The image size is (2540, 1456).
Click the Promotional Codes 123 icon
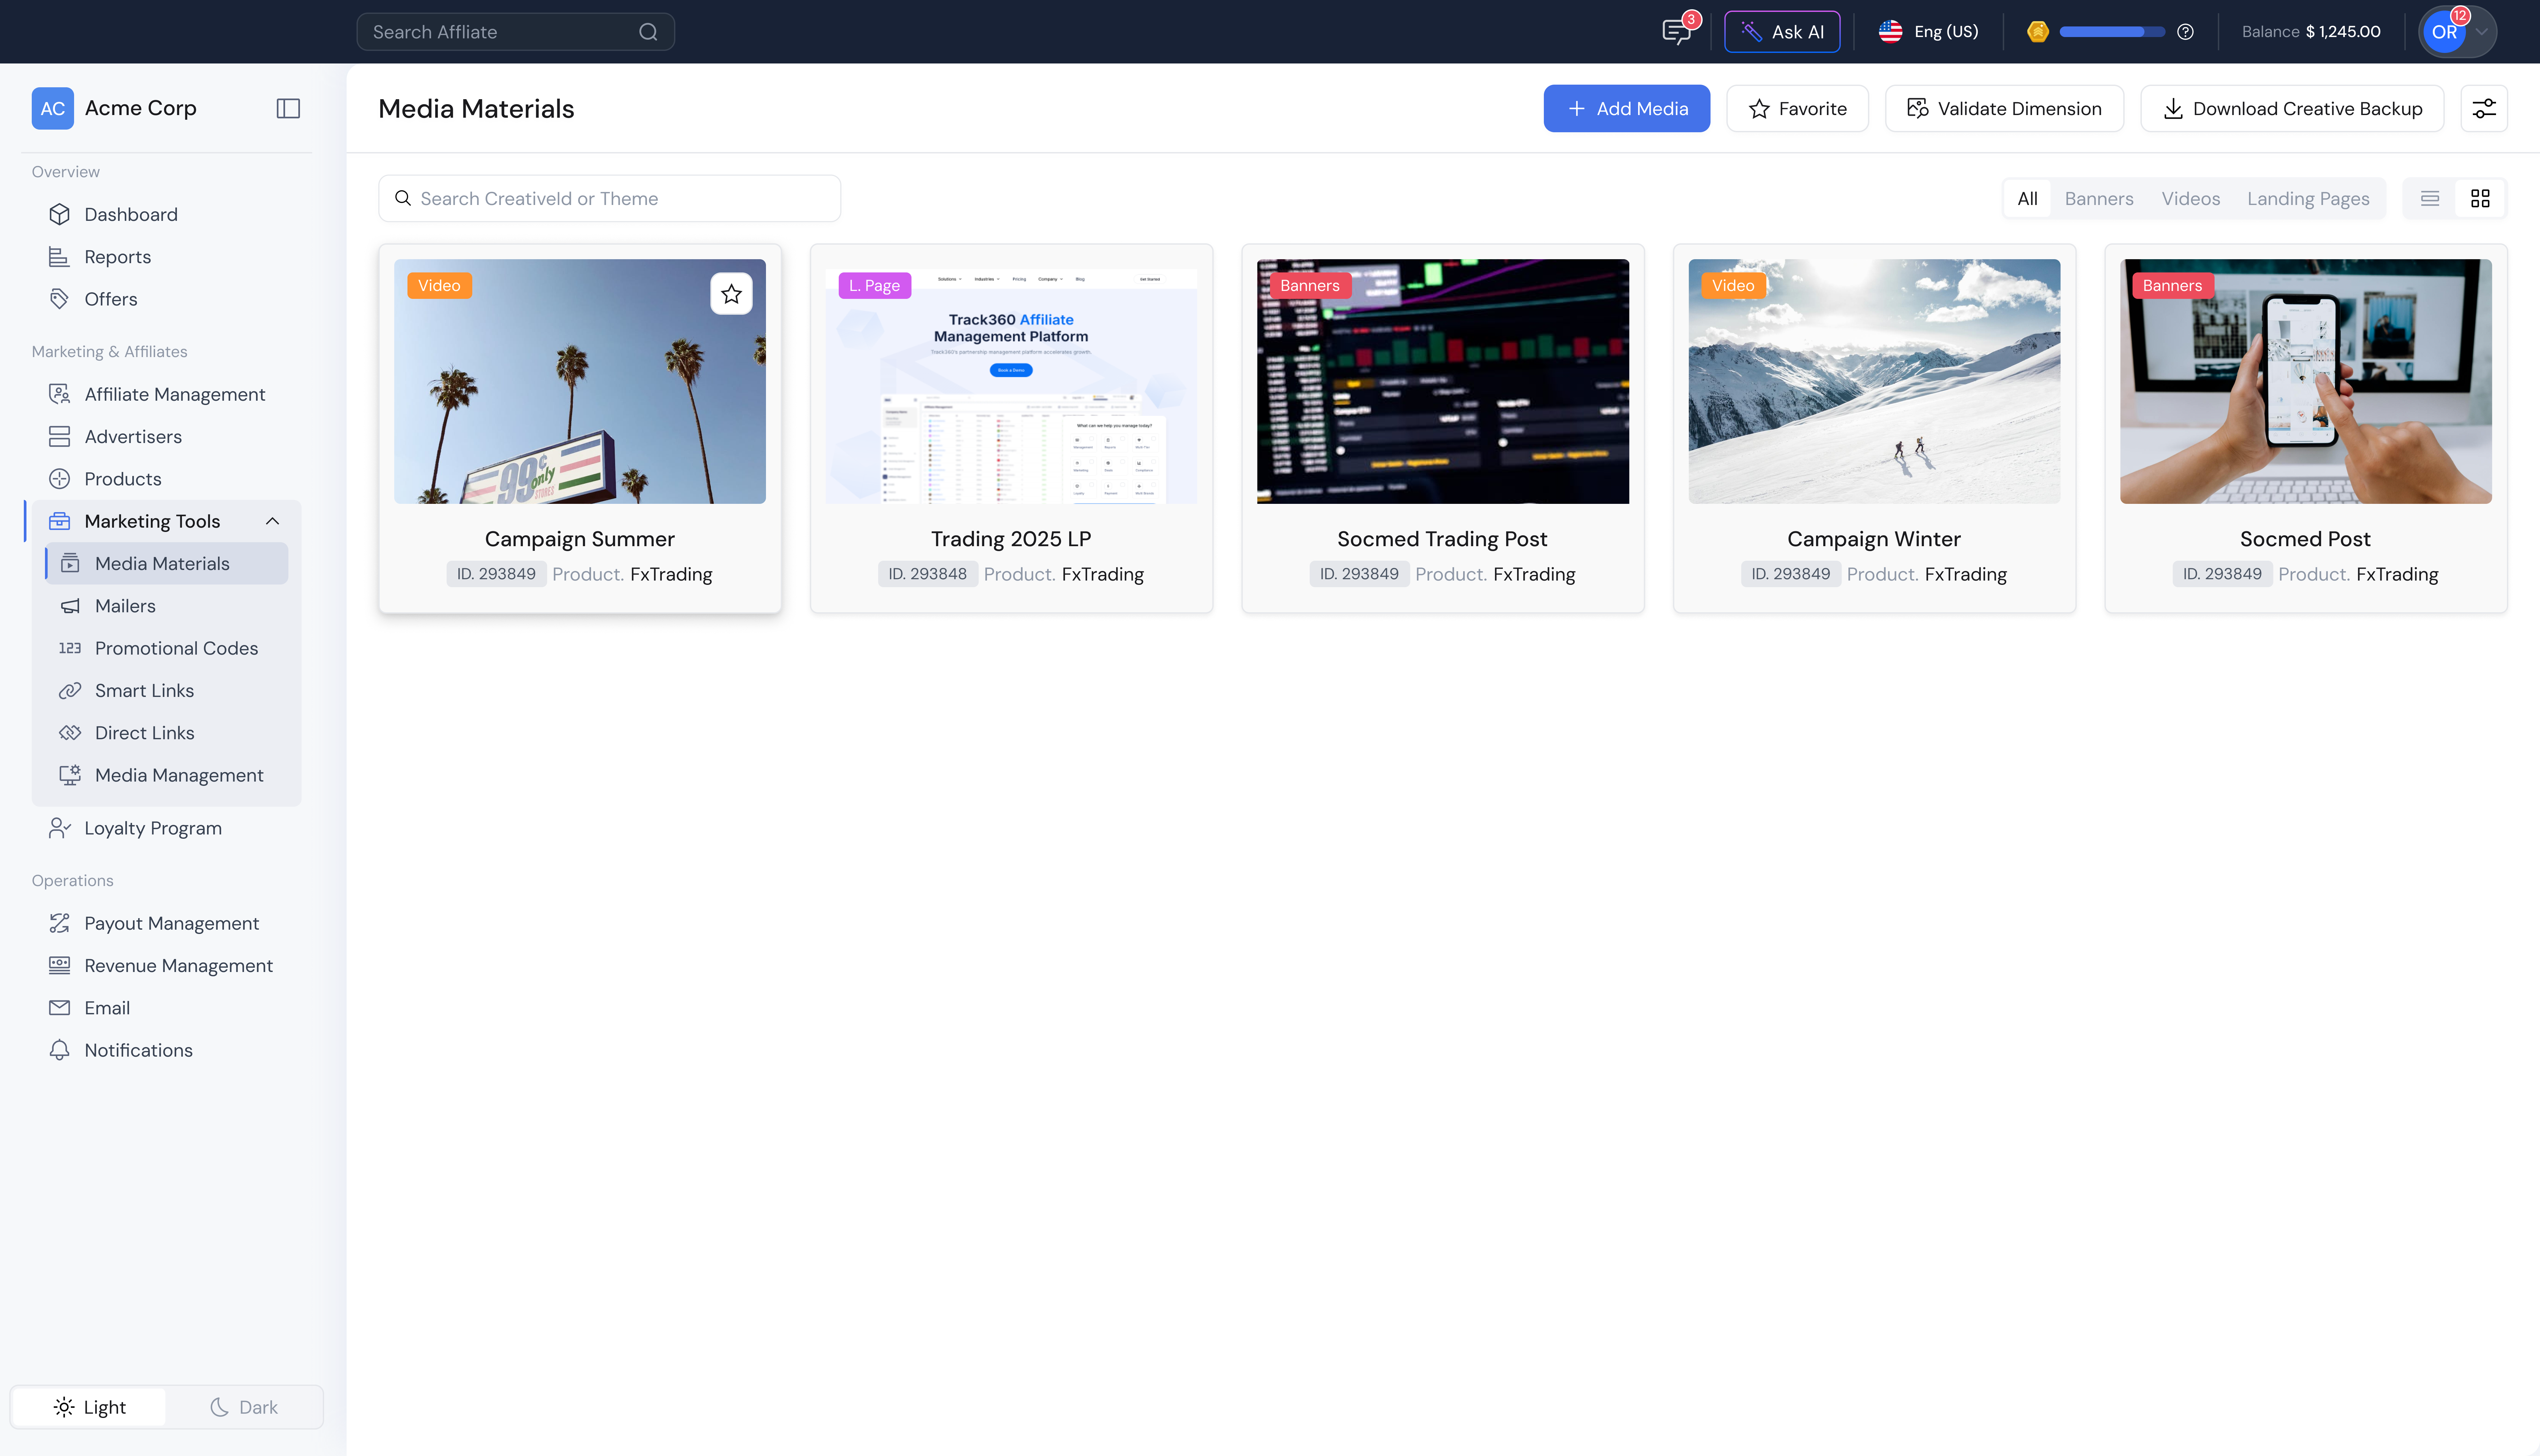click(x=70, y=648)
